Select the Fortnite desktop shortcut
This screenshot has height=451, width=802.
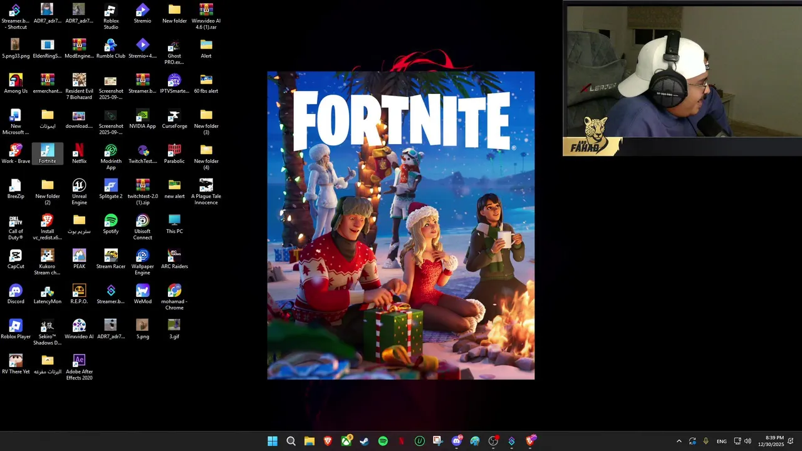pyautogui.click(x=47, y=154)
